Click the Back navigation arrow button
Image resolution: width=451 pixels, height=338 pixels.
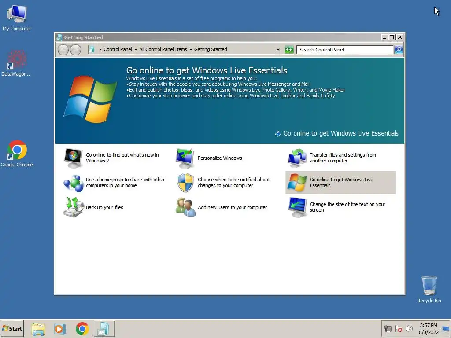pos(63,50)
